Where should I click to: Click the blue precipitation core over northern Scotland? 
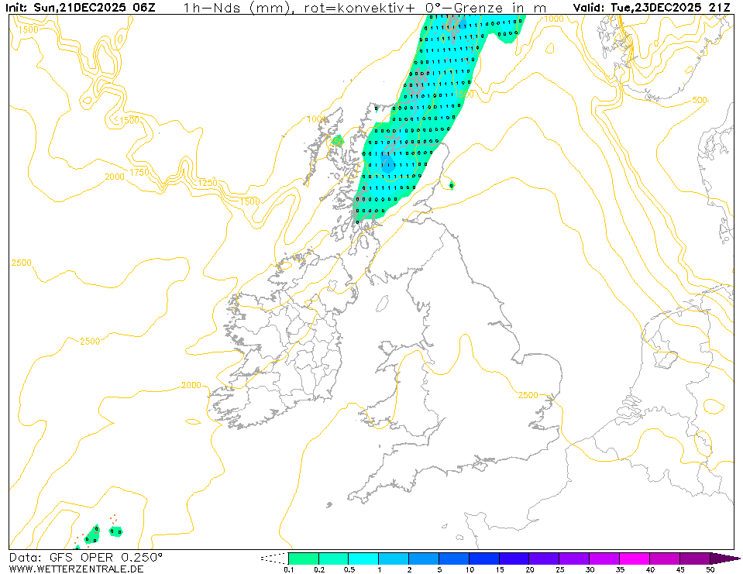pos(387,163)
